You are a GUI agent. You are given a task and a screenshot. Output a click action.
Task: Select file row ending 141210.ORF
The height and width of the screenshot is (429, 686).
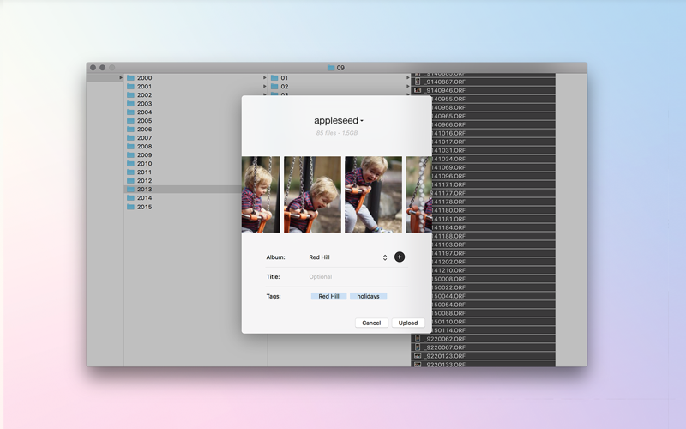pyautogui.click(x=494, y=270)
